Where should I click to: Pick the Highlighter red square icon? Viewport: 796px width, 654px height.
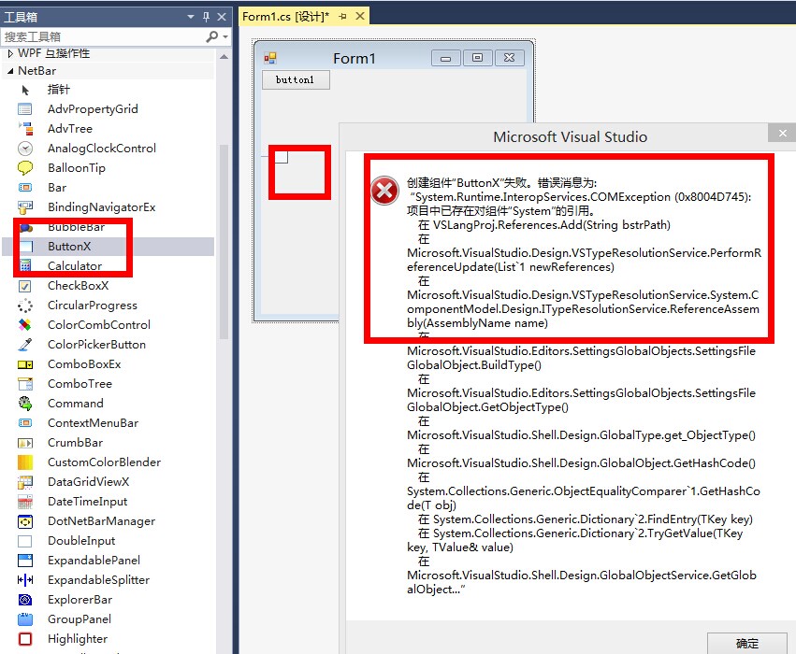pos(25,639)
